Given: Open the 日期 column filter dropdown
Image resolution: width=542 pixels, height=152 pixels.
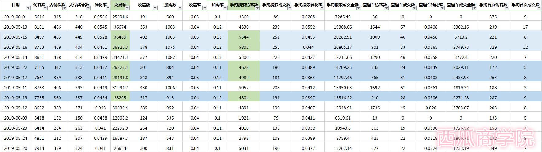Looking at the screenshot, I should (28, 8).
